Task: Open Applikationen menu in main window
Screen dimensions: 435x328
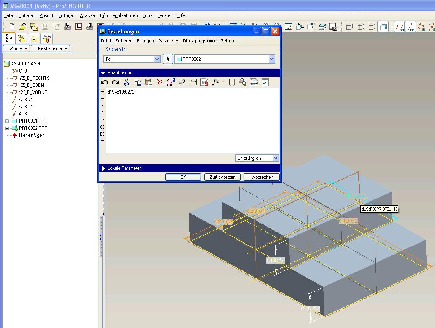Action: point(125,15)
